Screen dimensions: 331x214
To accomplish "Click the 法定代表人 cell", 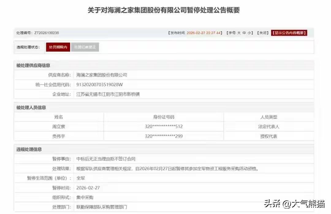I will point(269,127).
